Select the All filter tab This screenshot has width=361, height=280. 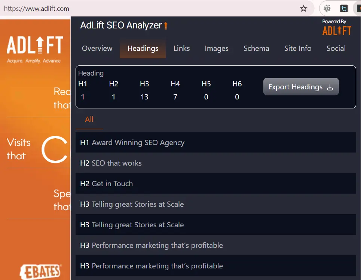(89, 119)
